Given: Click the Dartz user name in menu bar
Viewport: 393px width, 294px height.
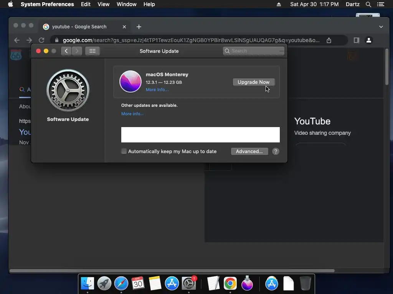Looking at the screenshot, I should click(352, 4).
